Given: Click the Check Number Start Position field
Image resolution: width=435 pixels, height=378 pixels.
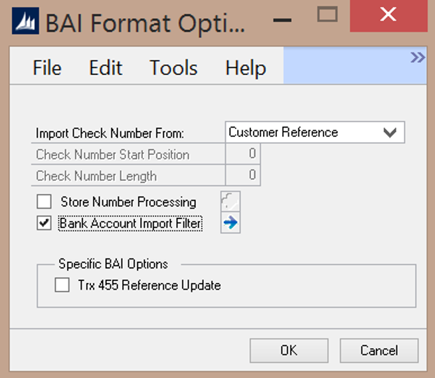Looking at the screenshot, I should coord(243,155).
